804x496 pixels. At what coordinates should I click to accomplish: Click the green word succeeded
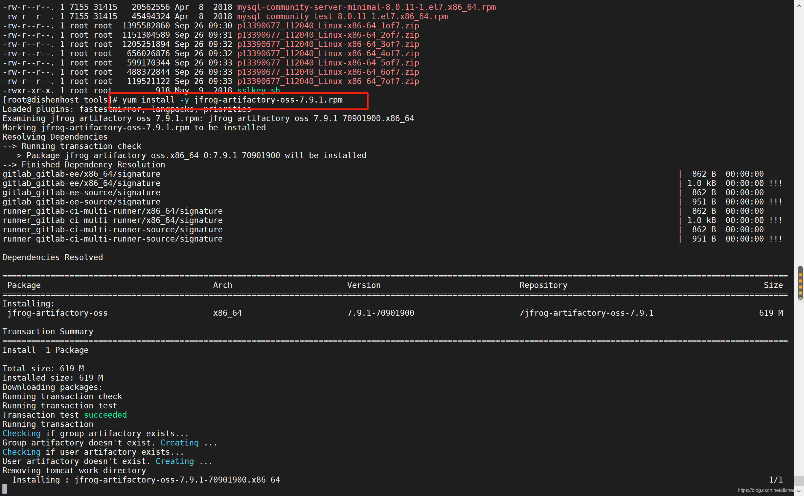[105, 415]
